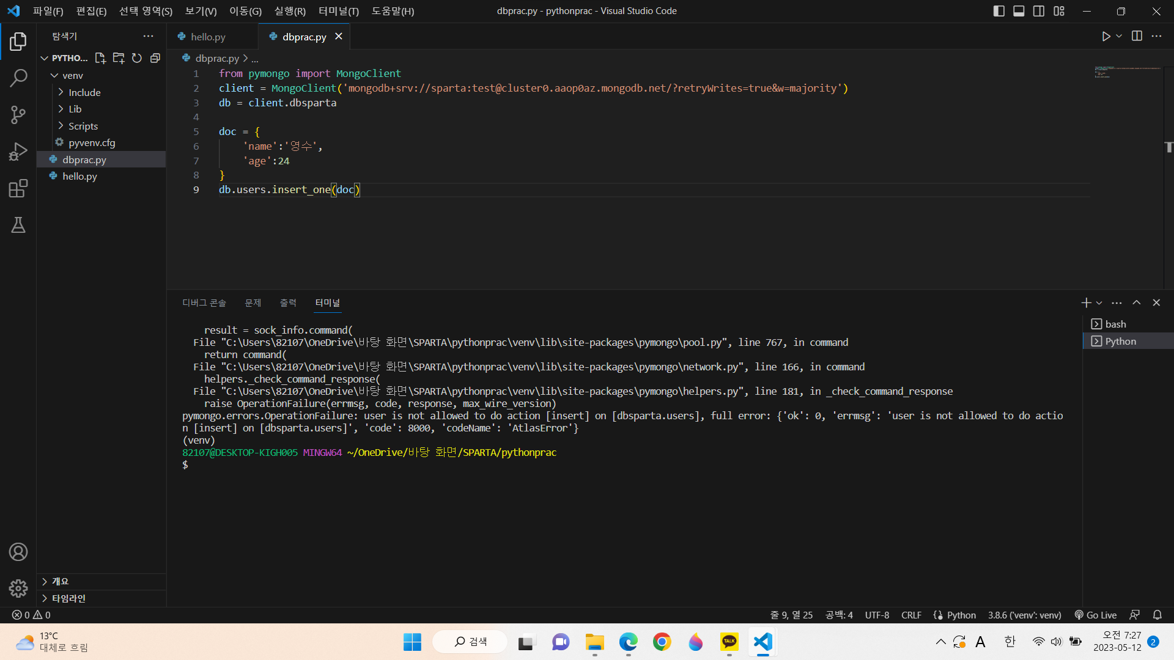Screen dimensions: 1174x660
Task: Open the Manage gear icon
Action: (x=18, y=588)
